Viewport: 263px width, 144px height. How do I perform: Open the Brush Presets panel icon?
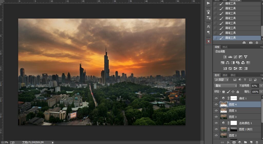208,12
